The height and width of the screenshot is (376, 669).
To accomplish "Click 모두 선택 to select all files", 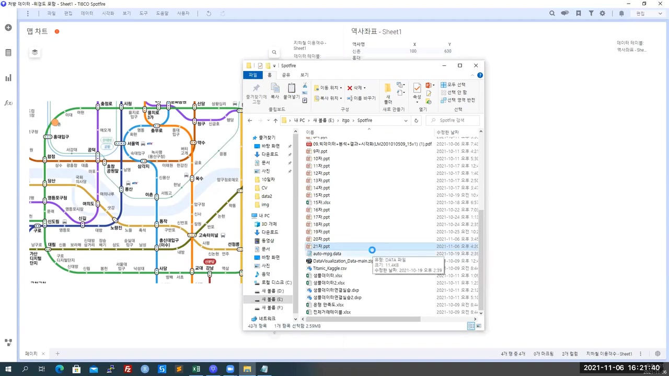I will coord(453,85).
